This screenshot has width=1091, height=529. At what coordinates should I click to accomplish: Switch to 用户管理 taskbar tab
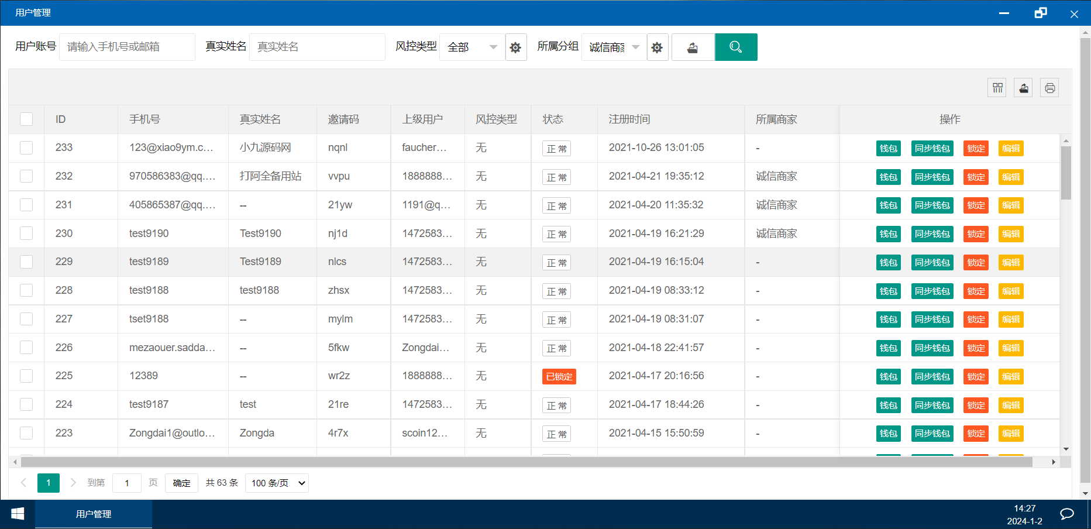pyautogui.click(x=94, y=514)
